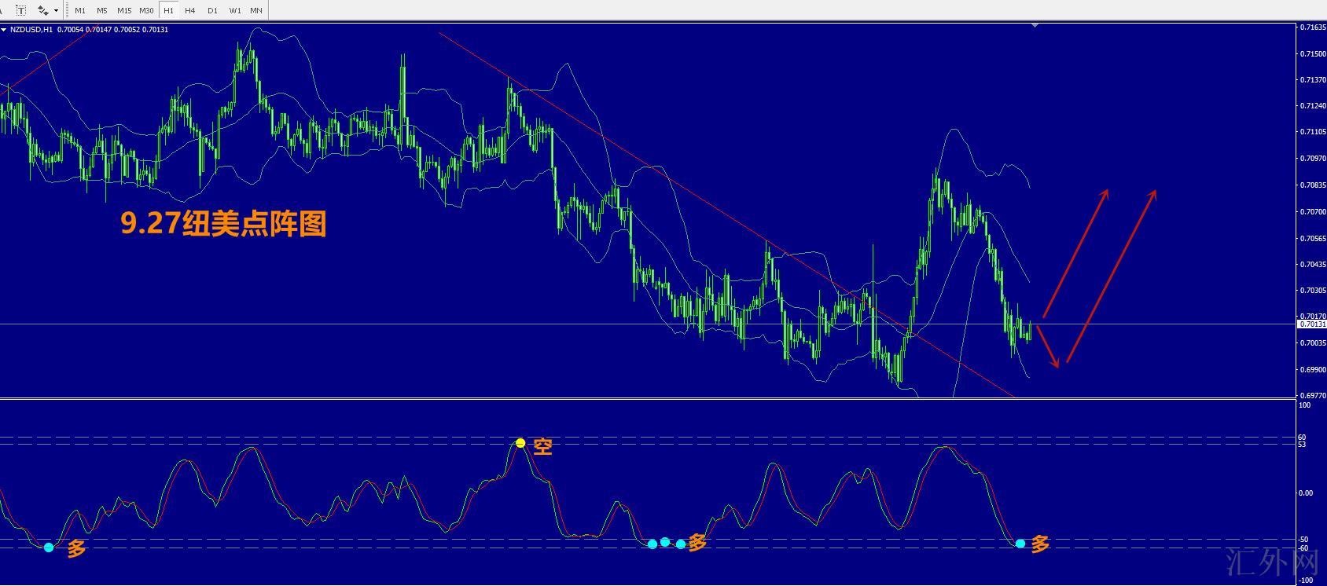
Task: Select the active H1 timeframe button
Action: pos(168,11)
